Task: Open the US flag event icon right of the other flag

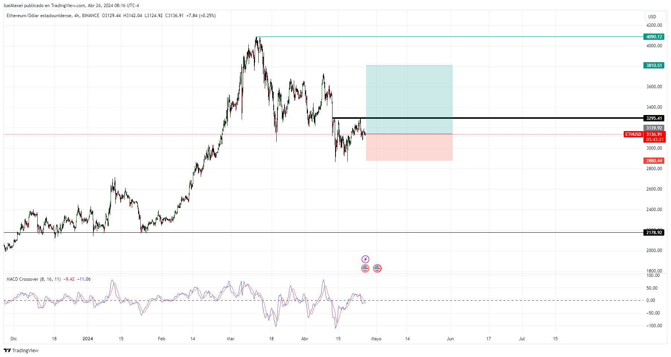Action: [377, 268]
